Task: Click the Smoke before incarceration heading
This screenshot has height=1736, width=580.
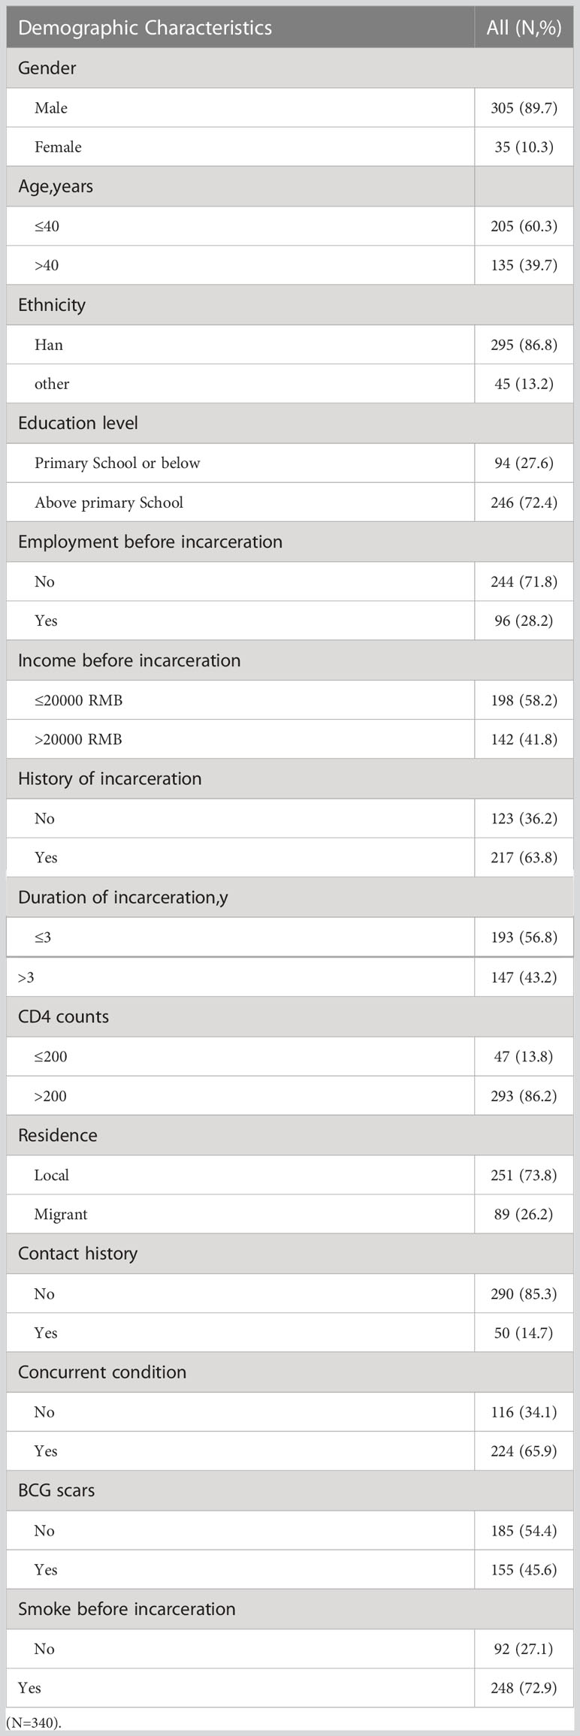Action: coord(127,1608)
